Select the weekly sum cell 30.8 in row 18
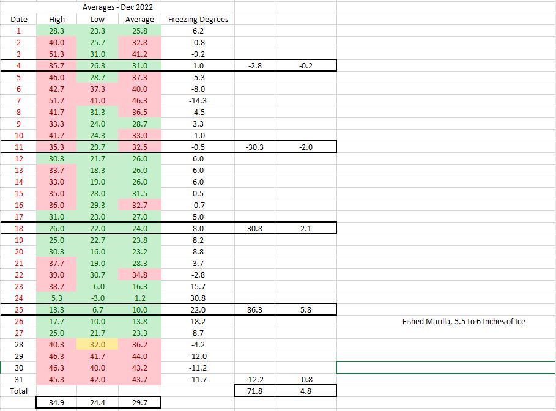556x411 pixels. pos(254,228)
